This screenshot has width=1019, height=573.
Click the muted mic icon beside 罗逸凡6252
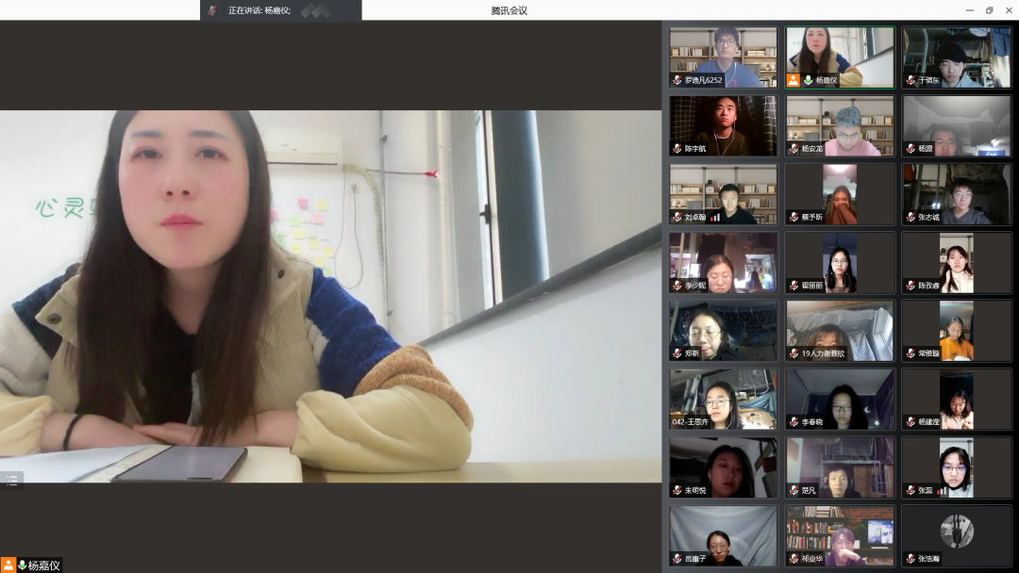coord(677,80)
